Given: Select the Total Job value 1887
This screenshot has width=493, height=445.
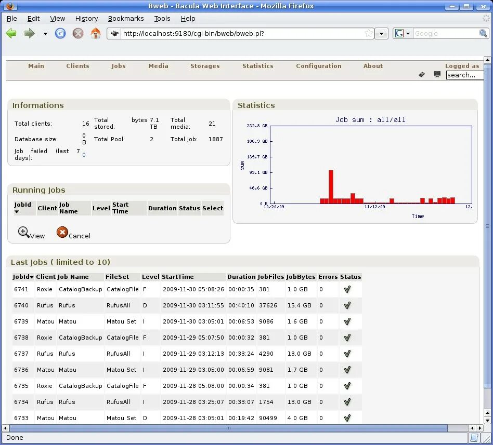Looking at the screenshot, I should click(215, 139).
